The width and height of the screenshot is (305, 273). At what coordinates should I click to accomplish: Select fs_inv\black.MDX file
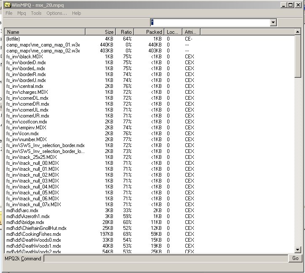tap(24, 57)
